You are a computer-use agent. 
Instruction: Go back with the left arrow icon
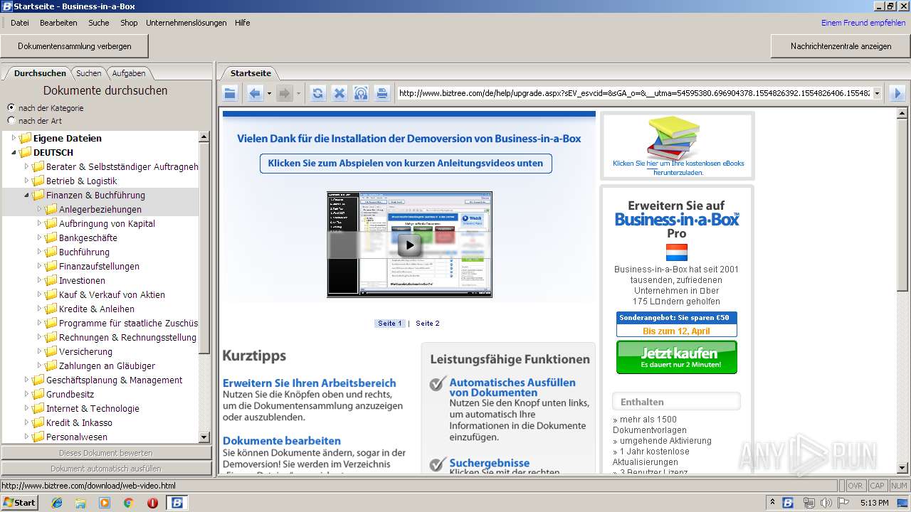[255, 93]
